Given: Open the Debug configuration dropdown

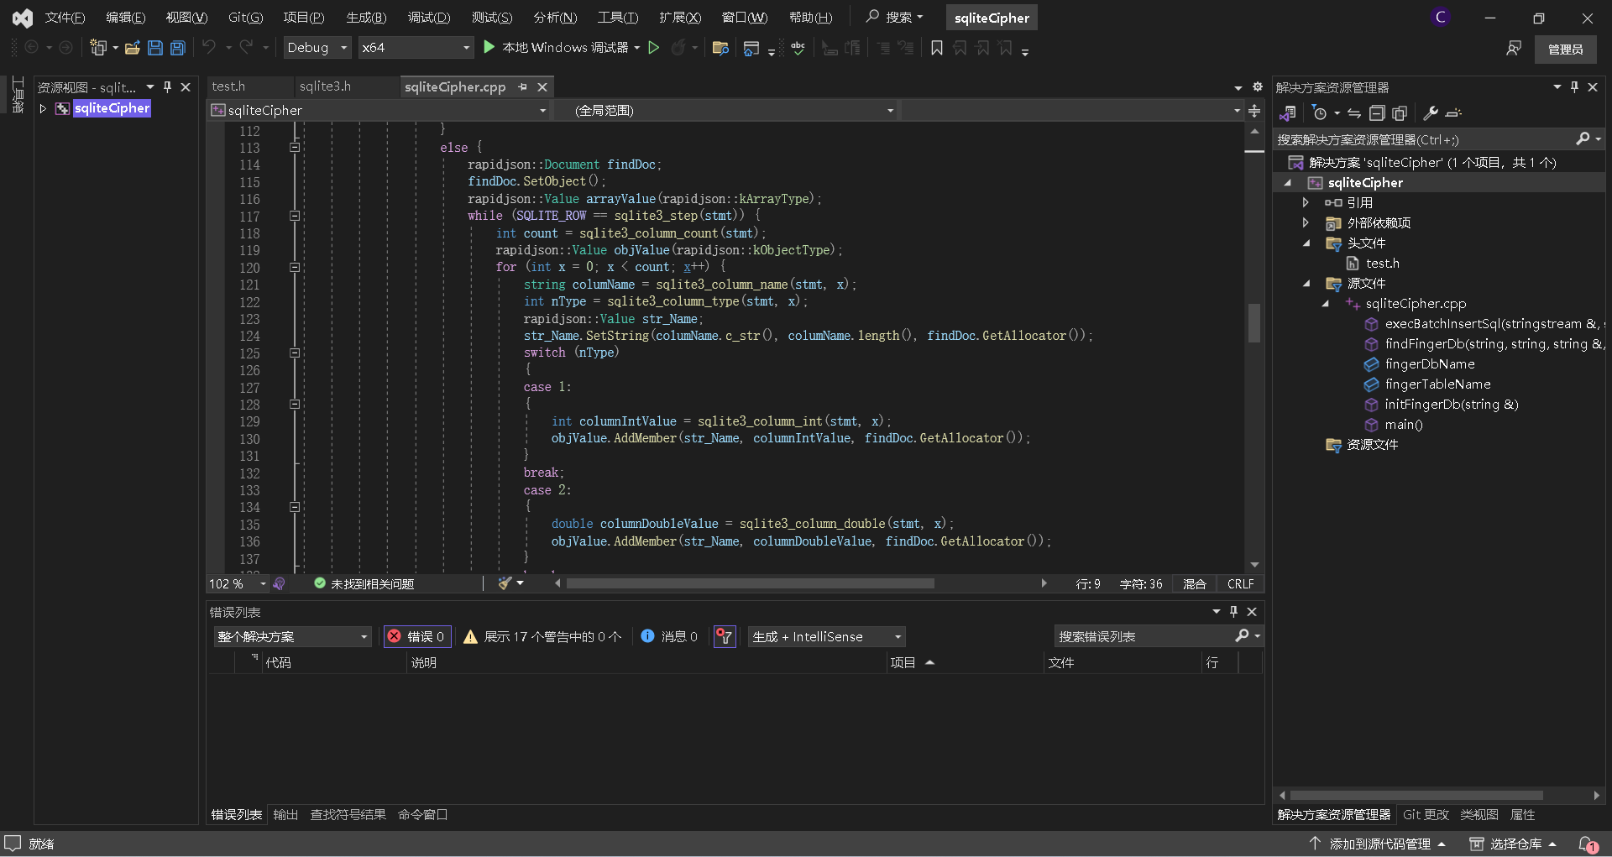Looking at the screenshot, I should [317, 48].
